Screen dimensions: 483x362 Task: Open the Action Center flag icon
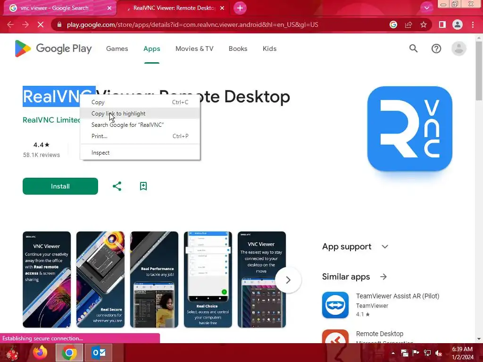click(416, 353)
